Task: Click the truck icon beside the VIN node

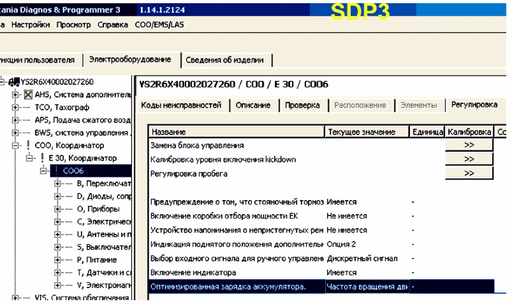Action: (x=14, y=82)
